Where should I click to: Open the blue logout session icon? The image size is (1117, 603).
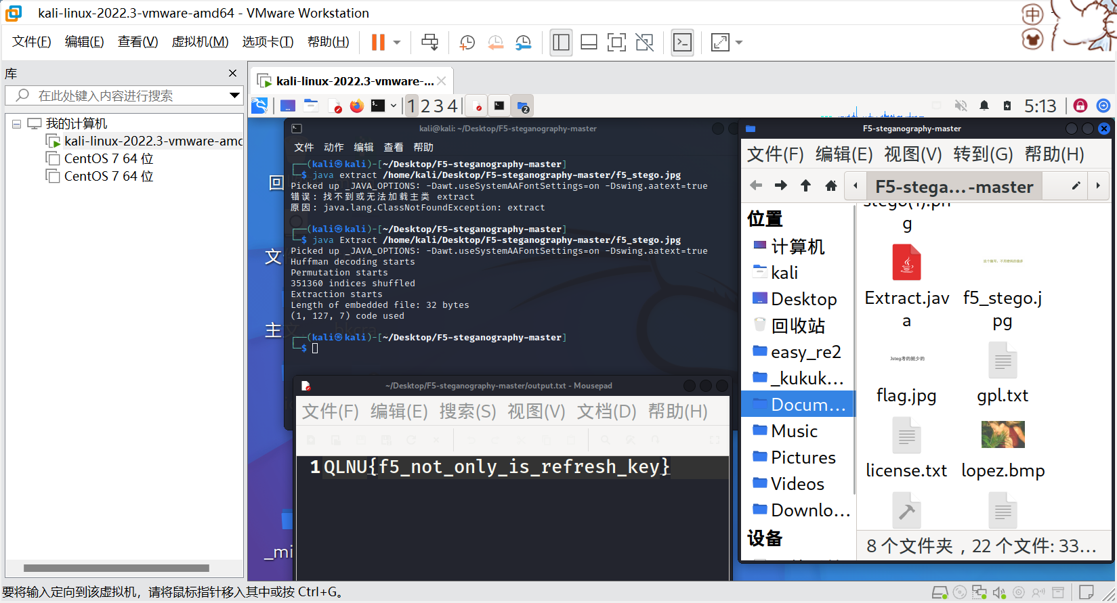pos(1103,106)
